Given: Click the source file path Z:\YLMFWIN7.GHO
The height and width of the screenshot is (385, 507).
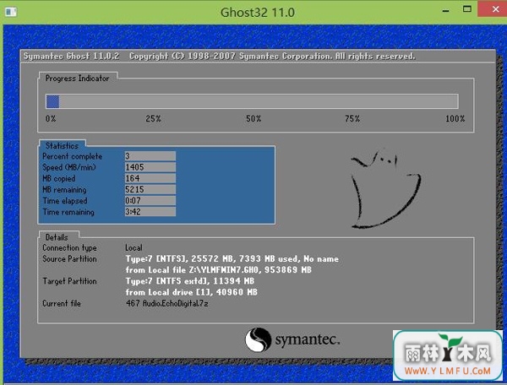Looking at the screenshot, I should click(225, 270).
